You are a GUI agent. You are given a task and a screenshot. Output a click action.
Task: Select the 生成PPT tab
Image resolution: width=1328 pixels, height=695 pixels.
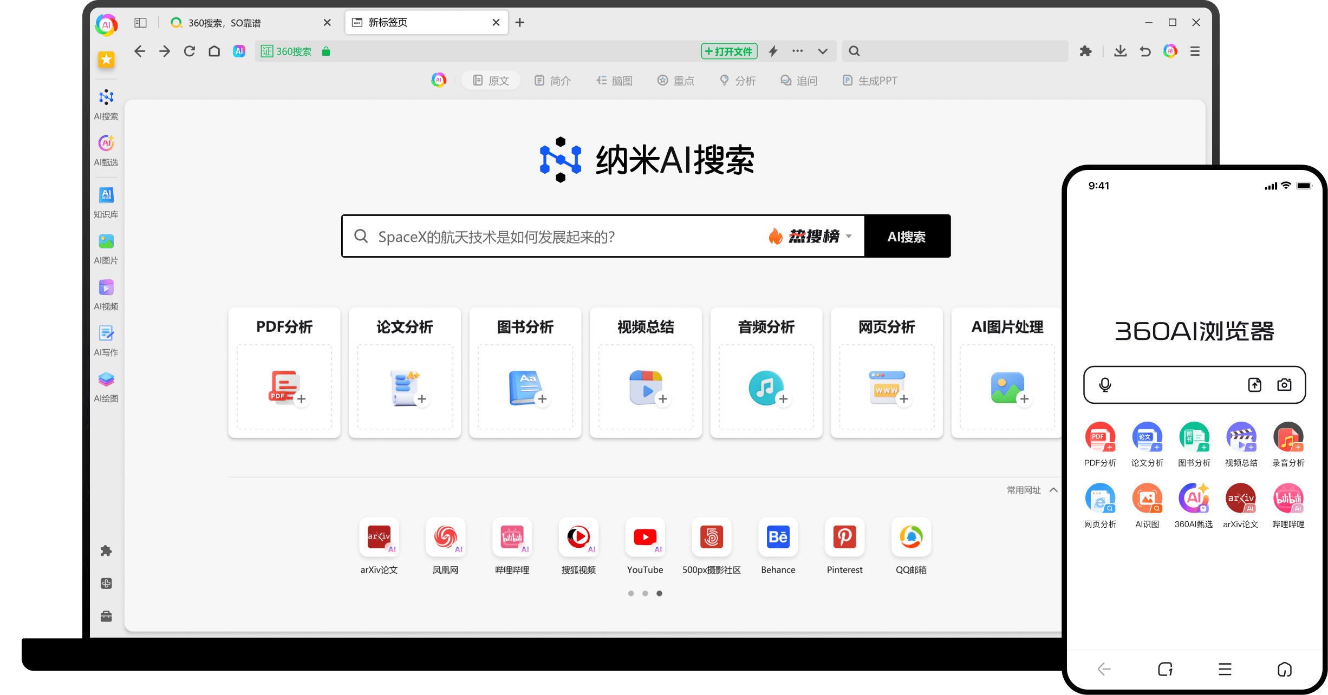(x=870, y=81)
